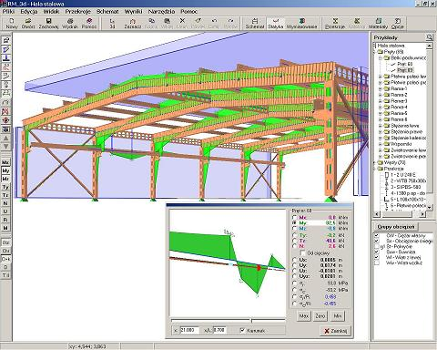Expand the Wsporniki folder in tree
Screen dimensions: 437x350
[381, 144]
